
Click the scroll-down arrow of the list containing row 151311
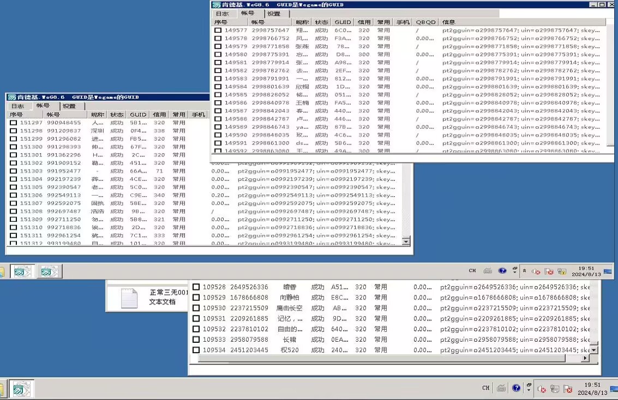click(x=405, y=241)
